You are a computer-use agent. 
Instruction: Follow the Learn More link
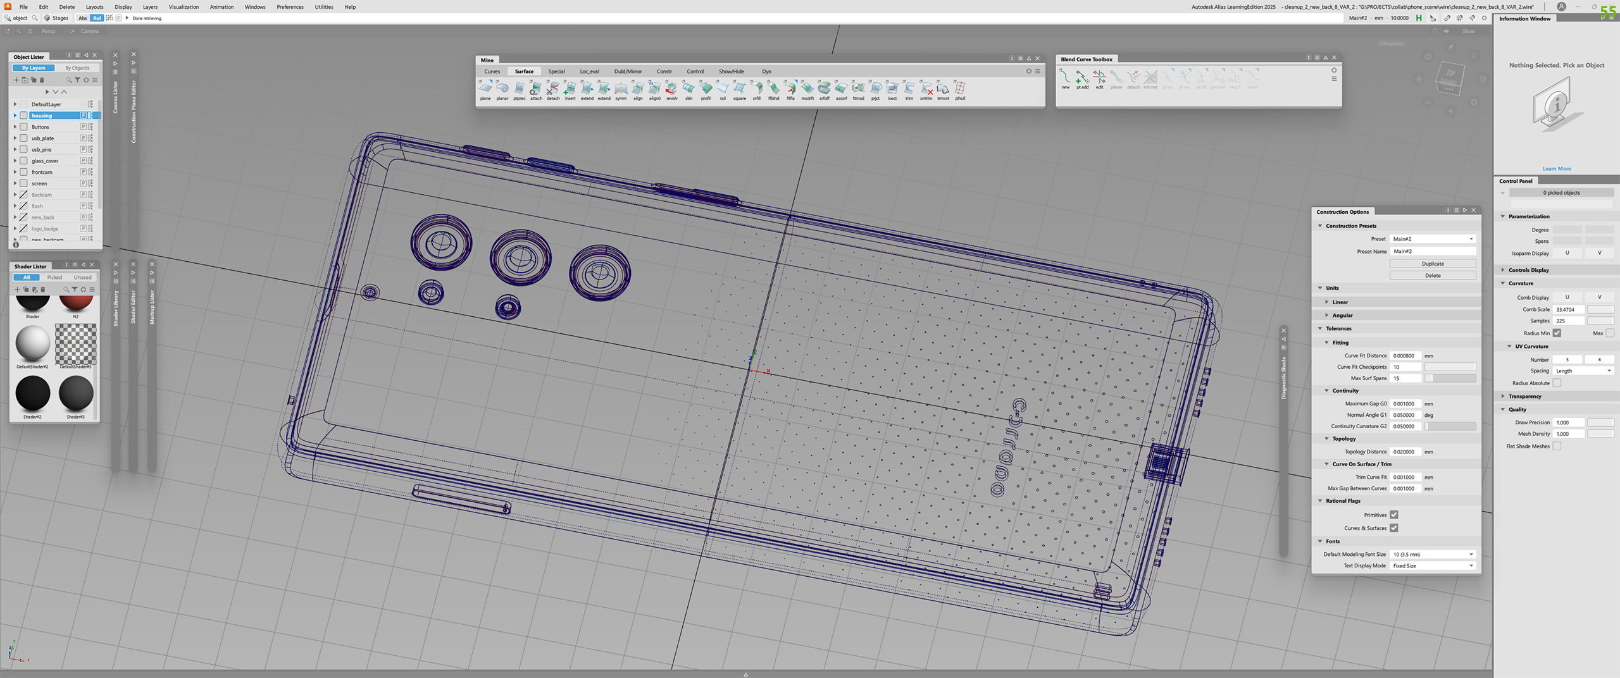point(1556,169)
